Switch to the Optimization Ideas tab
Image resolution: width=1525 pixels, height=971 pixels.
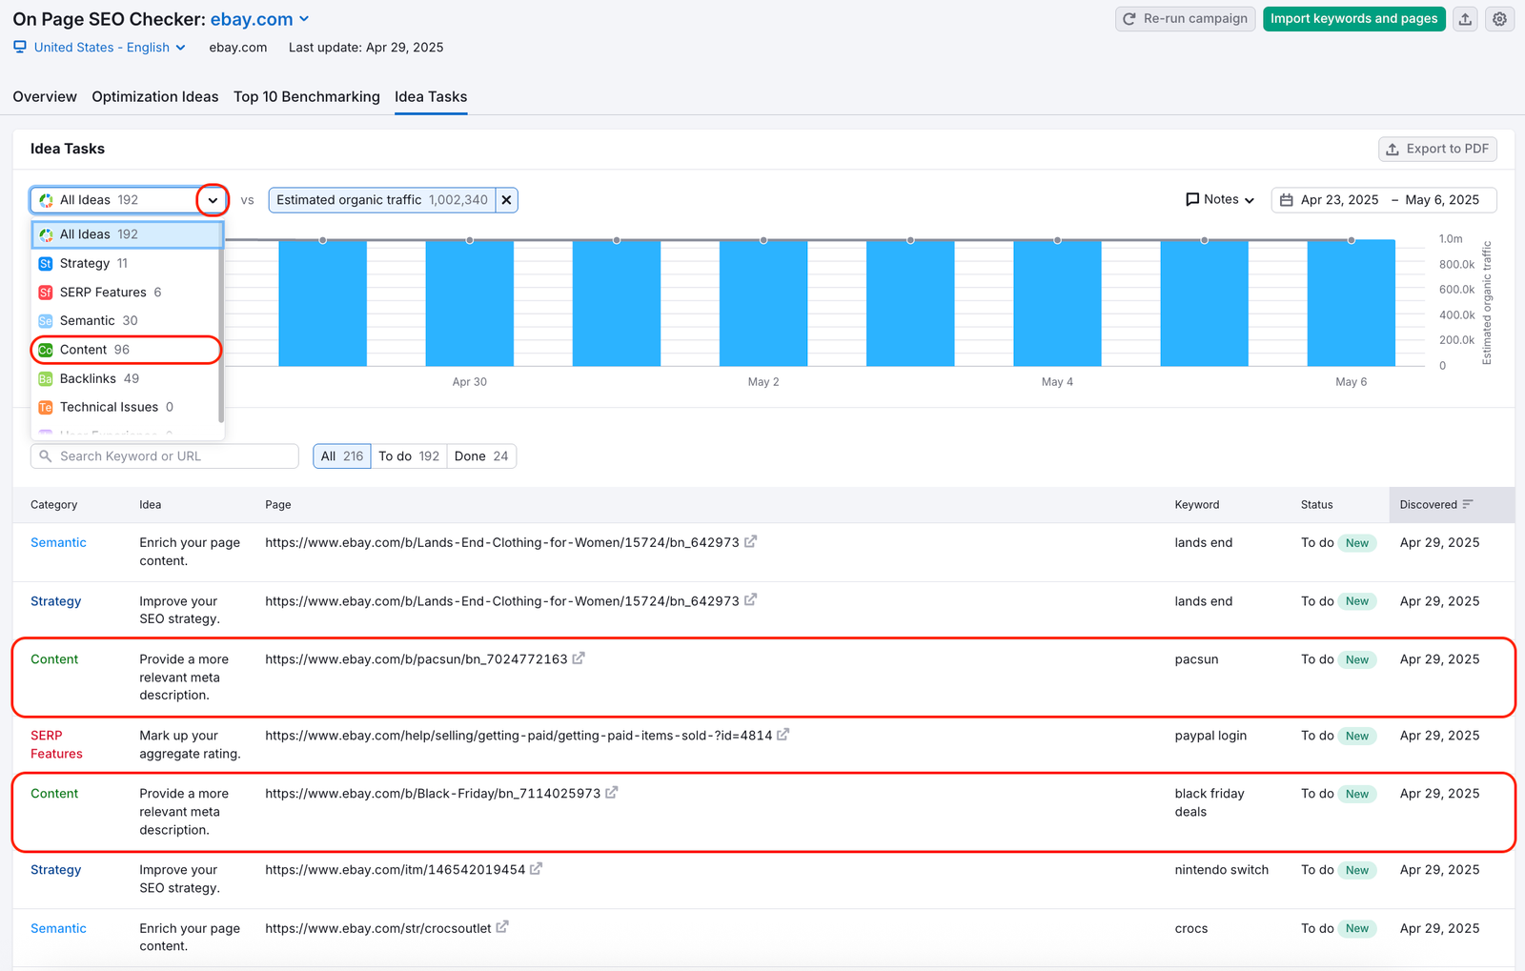click(x=154, y=96)
